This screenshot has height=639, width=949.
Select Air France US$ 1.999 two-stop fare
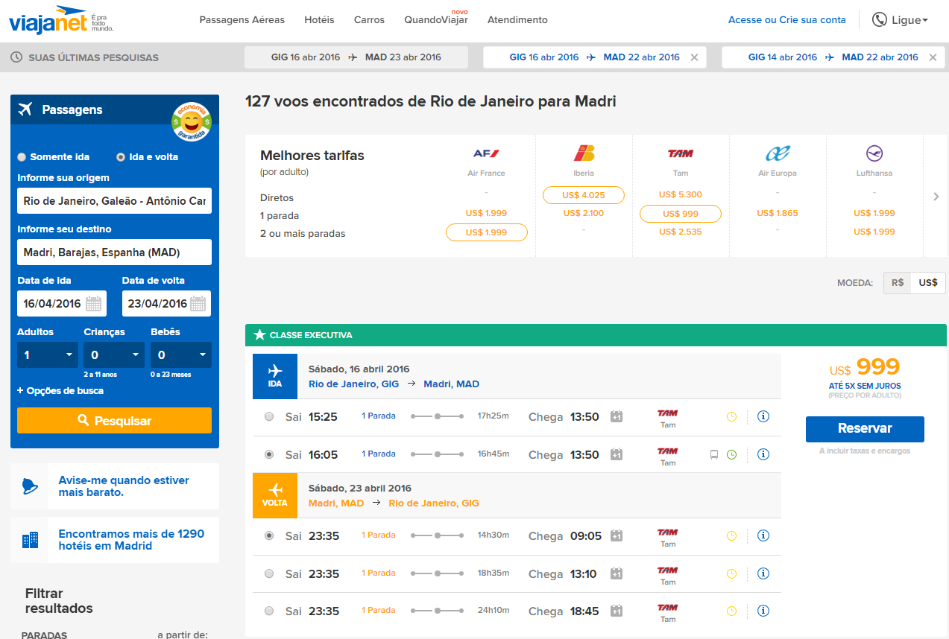point(486,232)
